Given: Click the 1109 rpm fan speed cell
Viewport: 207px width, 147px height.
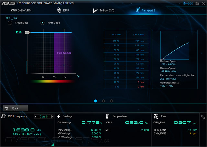Looking at the screenshot, I should point(138,46).
